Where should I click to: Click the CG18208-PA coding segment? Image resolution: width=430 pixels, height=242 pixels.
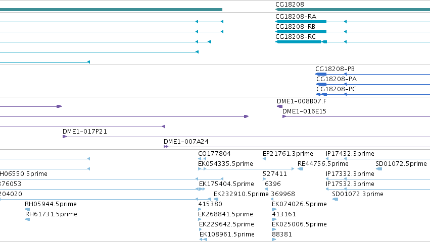point(321,84)
